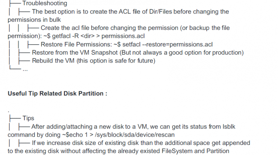Click the Create the acl file line
278x155 pixels.
pos(135,28)
